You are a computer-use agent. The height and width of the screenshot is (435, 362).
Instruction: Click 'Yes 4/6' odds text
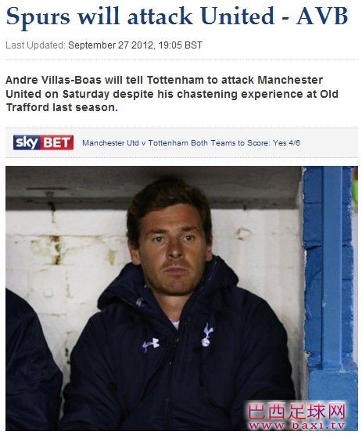(x=286, y=143)
